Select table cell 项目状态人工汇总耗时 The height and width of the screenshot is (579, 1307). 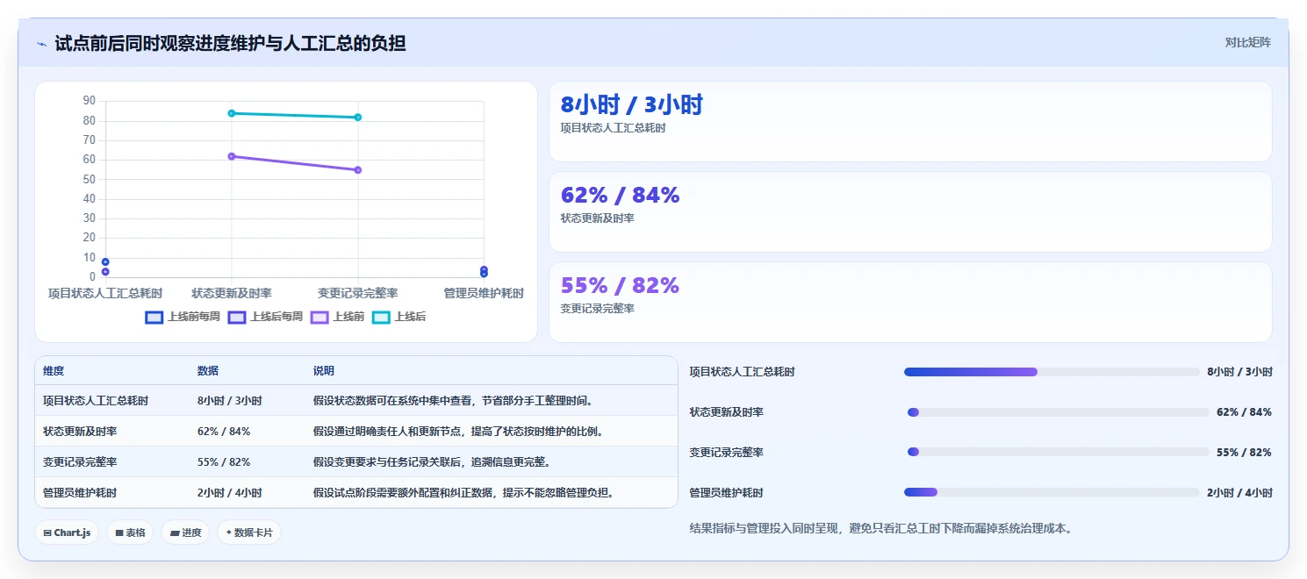[x=96, y=401]
